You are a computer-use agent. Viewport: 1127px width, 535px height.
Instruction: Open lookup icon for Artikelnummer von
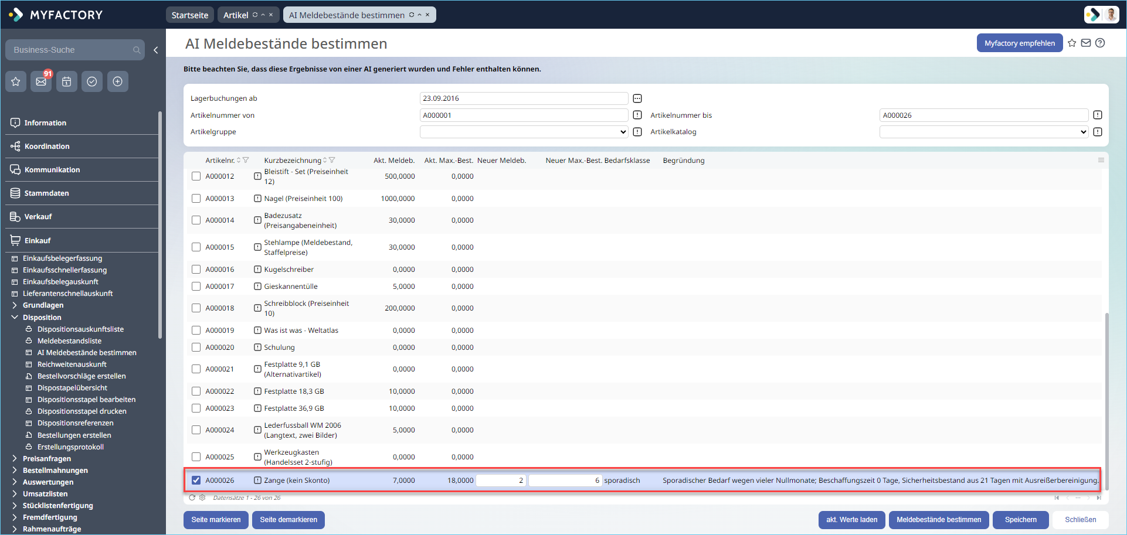click(637, 115)
